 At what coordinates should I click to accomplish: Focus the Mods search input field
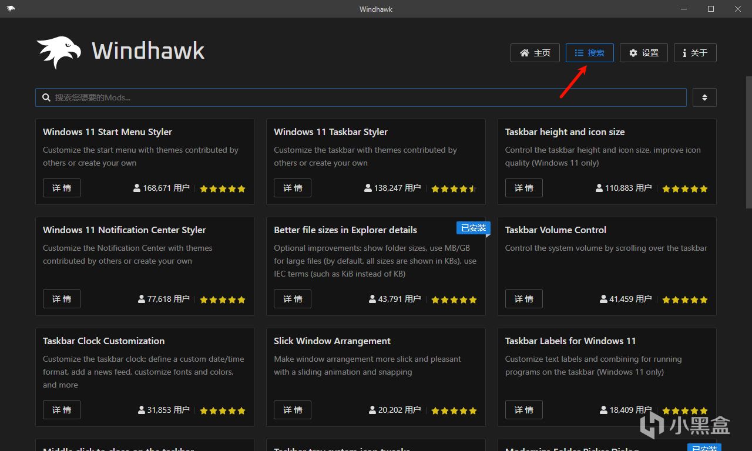tap(361, 97)
